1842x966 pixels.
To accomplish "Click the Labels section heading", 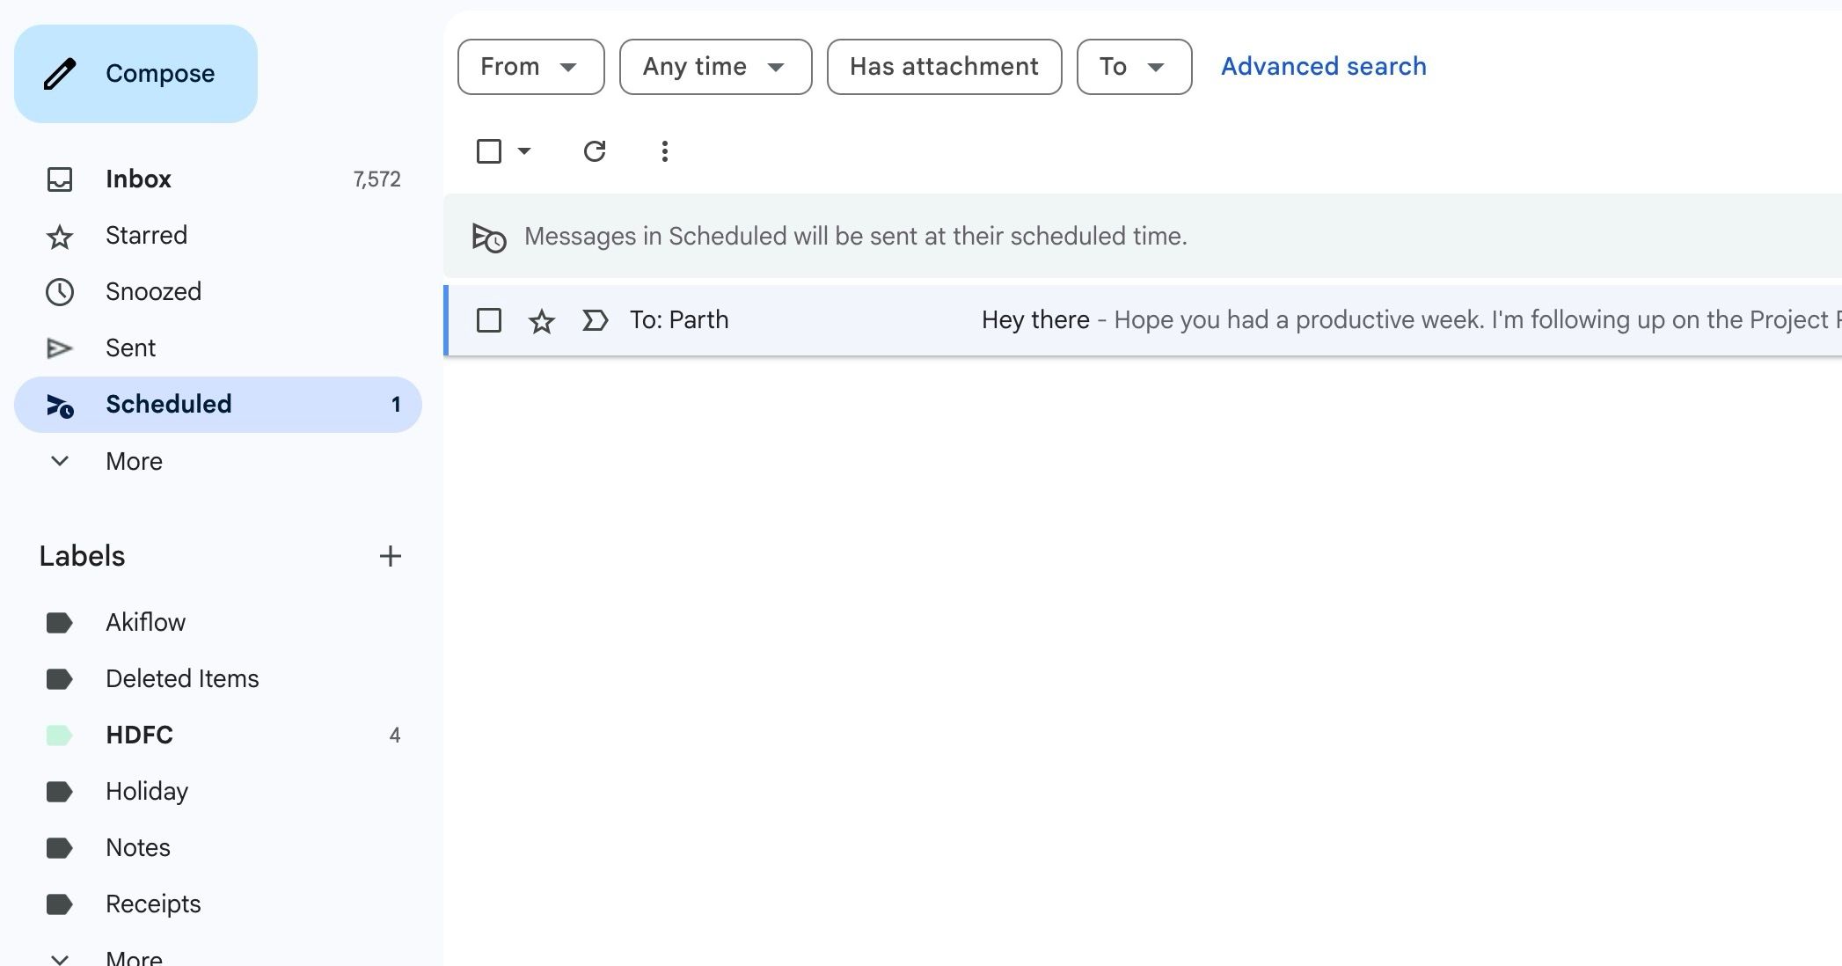I will [82, 556].
